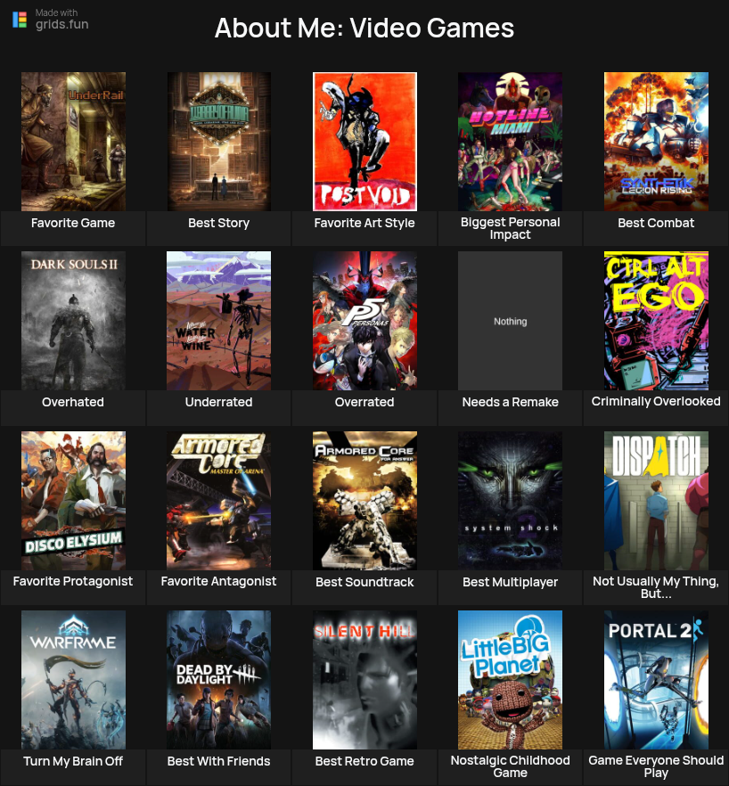Click the LittleBigPlanet cover
Image resolution: width=729 pixels, height=786 pixels.
point(510,680)
